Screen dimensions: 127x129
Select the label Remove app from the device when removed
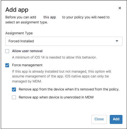pos(69,89)
